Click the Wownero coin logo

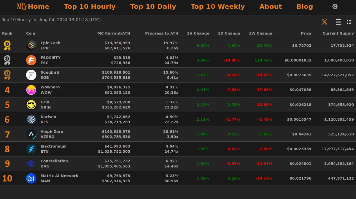tap(31, 90)
